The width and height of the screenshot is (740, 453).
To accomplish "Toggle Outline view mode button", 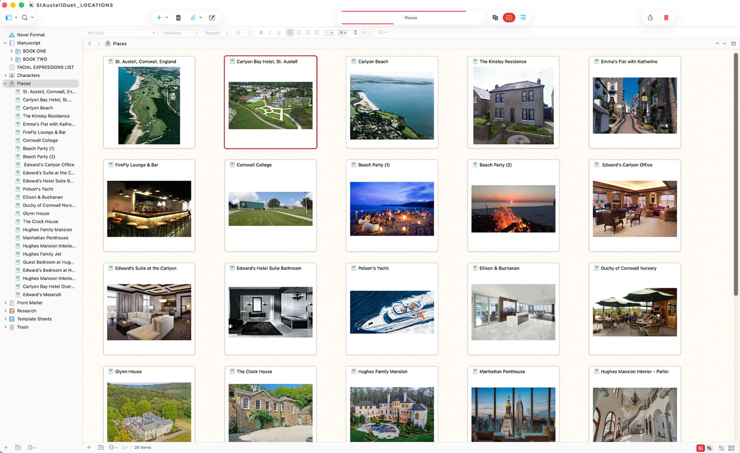I will (x=523, y=17).
